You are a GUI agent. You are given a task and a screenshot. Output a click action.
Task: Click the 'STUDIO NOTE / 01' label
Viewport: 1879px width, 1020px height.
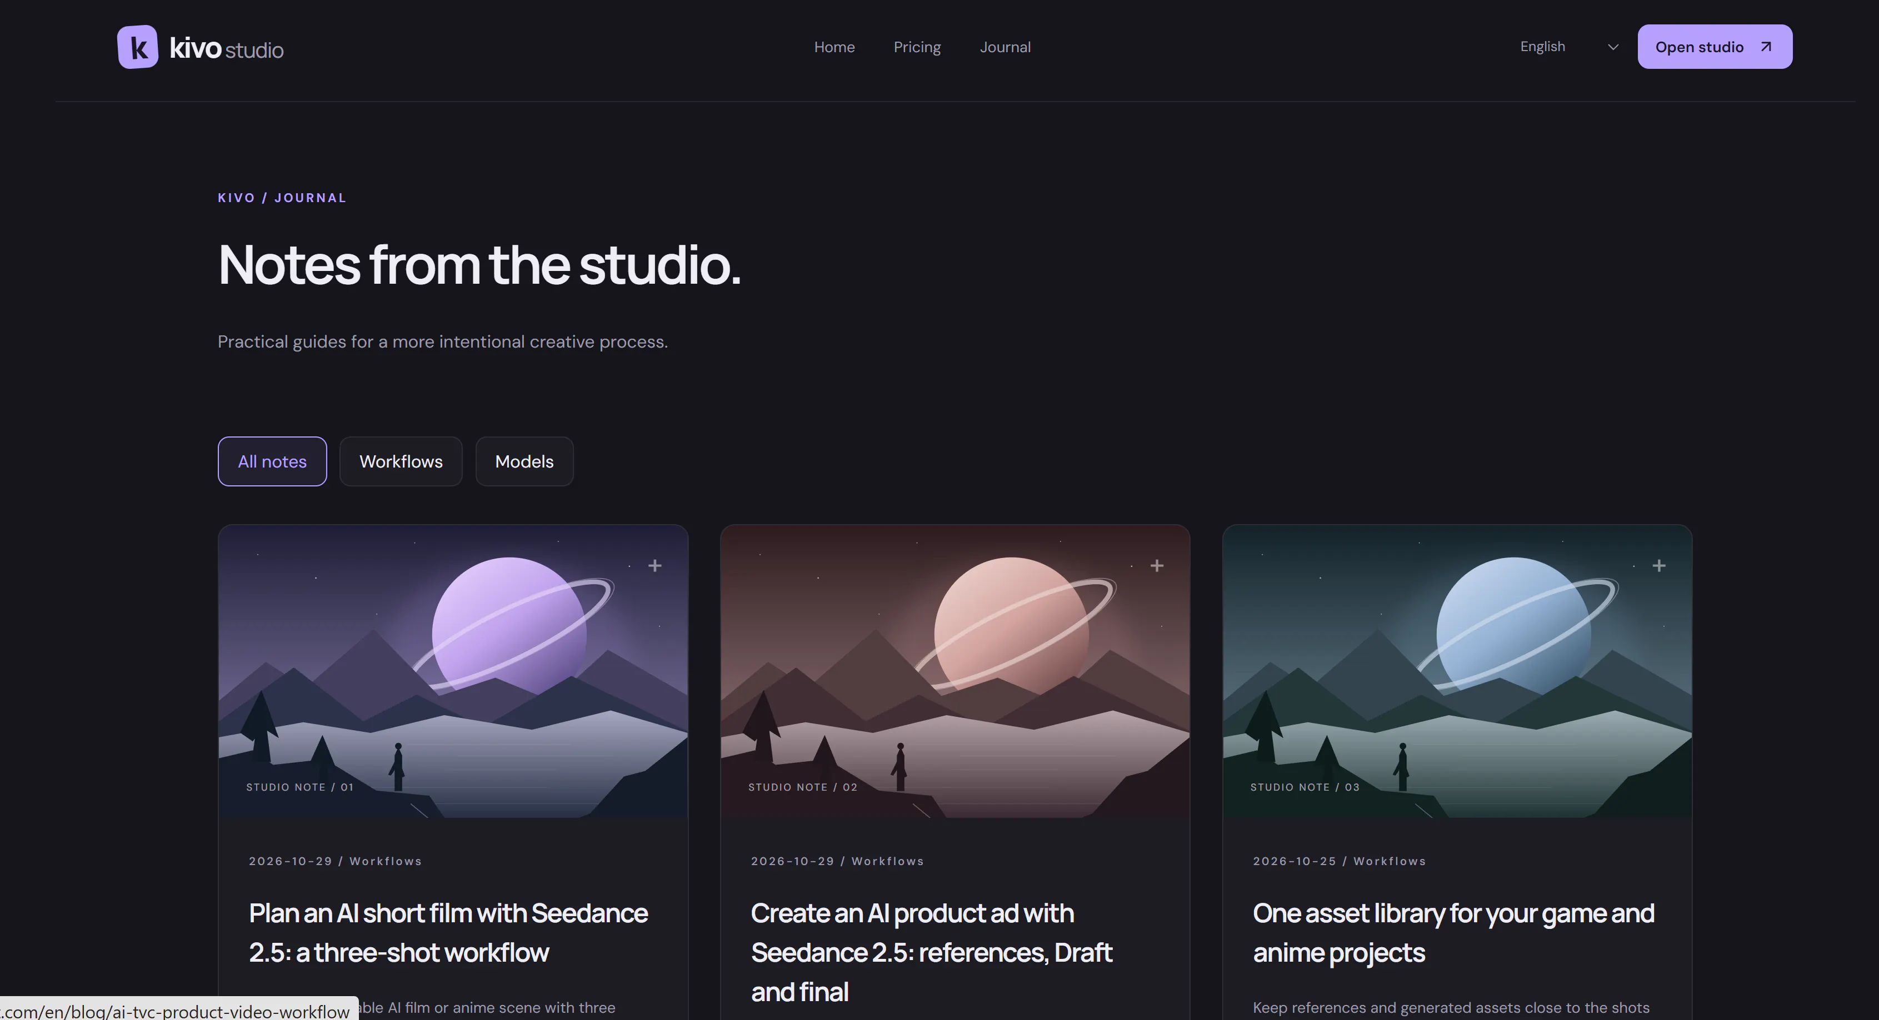pos(300,787)
